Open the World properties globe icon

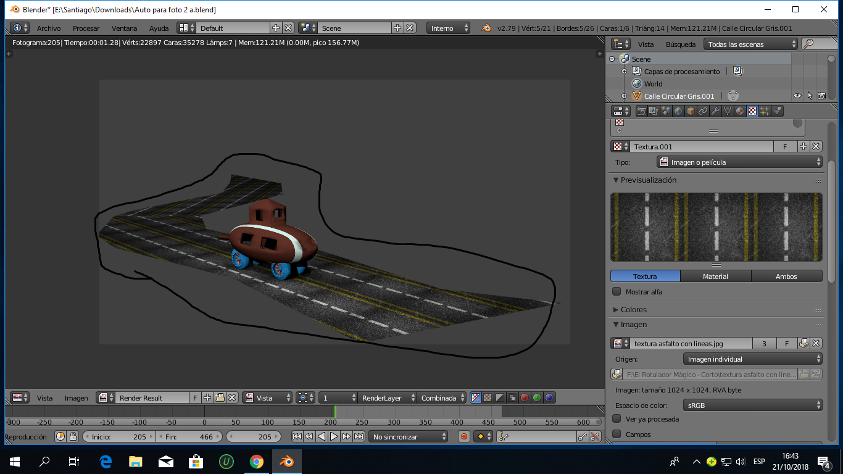tap(678, 111)
